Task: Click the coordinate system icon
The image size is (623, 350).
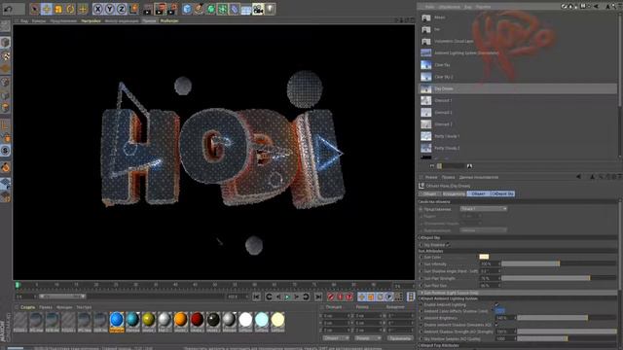Action: tap(133, 9)
